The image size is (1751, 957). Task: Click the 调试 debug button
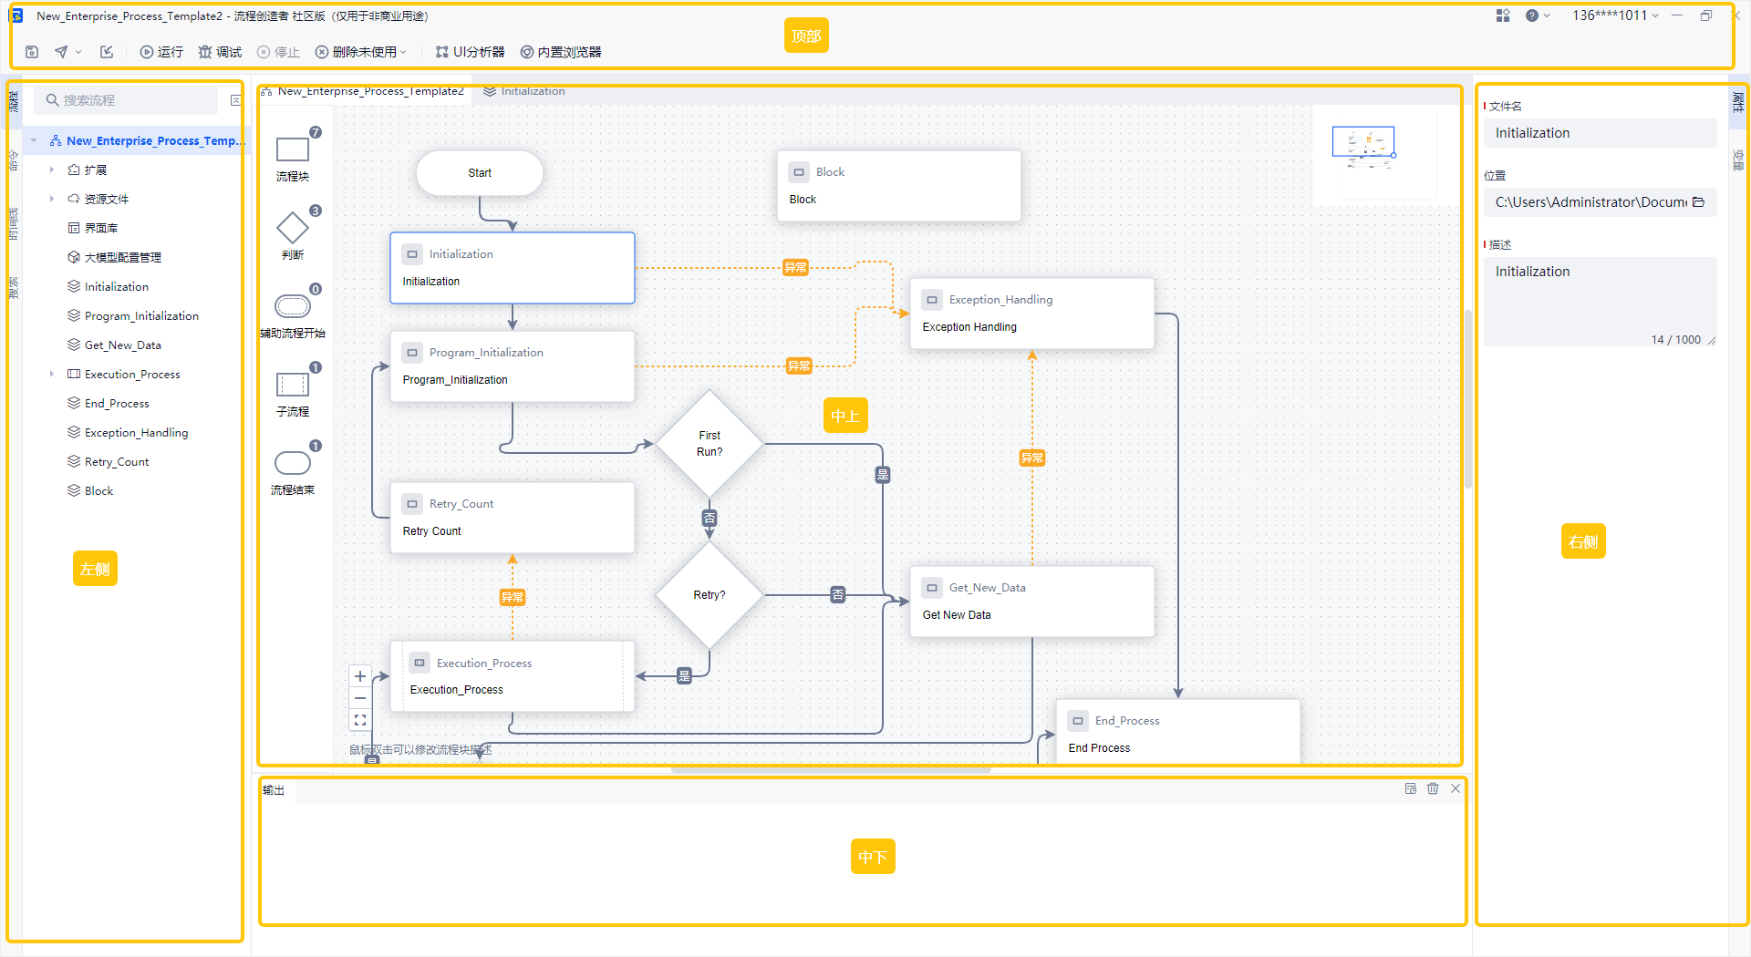[220, 52]
